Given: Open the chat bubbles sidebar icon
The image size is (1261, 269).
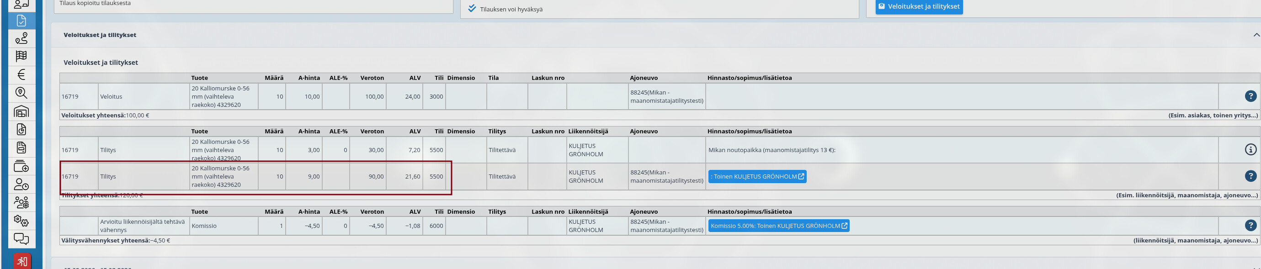Looking at the screenshot, I should (x=21, y=239).
